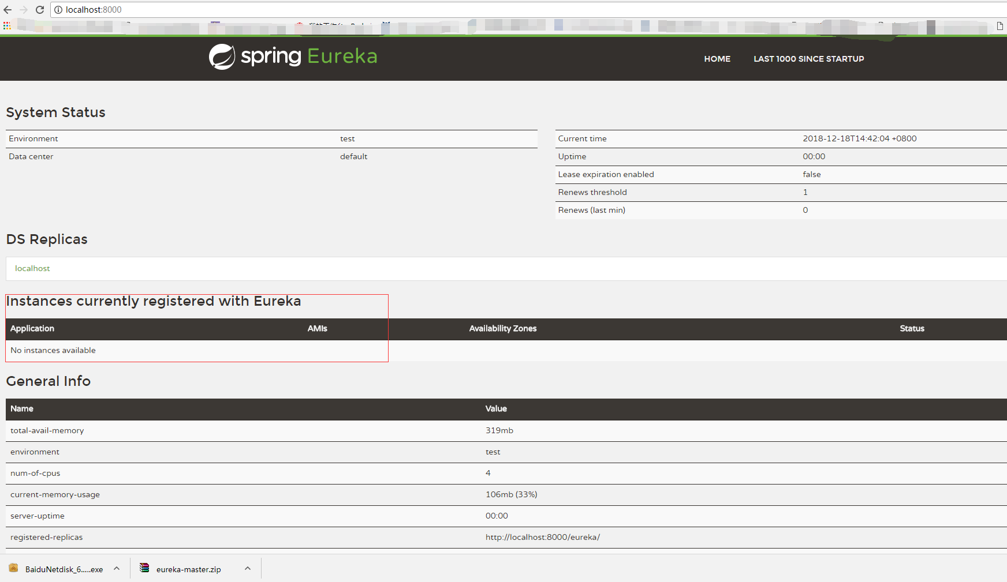This screenshot has height=582, width=1007.
Task: Reload the page with the refresh icon
Action: point(40,10)
